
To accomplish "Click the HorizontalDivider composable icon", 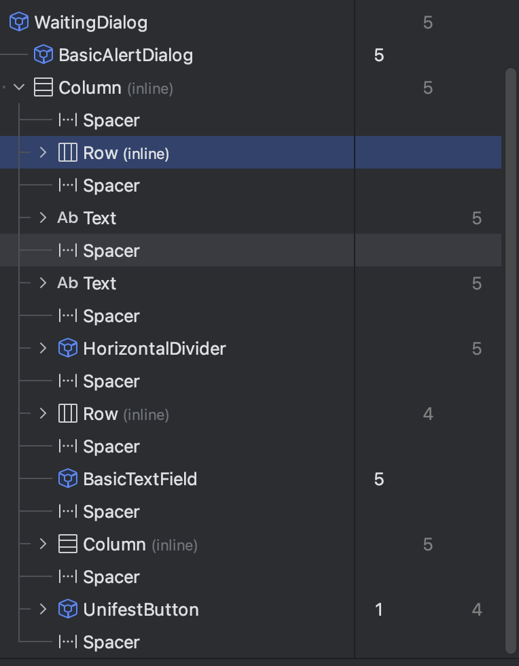I will point(68,349).
